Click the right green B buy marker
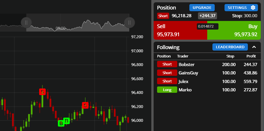 click(x=67, y=121)
